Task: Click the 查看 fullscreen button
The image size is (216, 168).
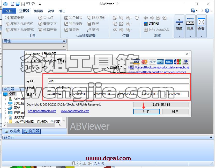Action: [202, 24]
